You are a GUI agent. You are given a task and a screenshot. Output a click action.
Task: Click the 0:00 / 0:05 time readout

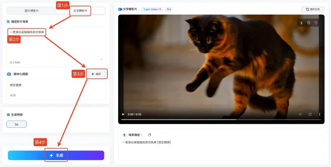pyautogui.click(x=135, y=114)
